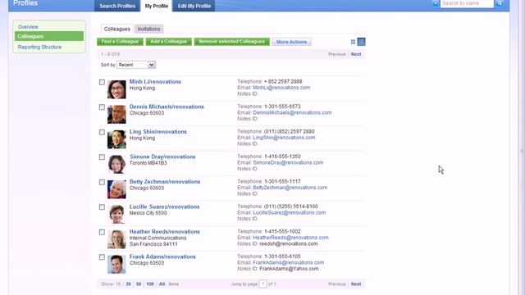The height and width of the screenshot is (295, 525).
Task: Open Heather Reeds' profile photo
Action: click(116, 239)
